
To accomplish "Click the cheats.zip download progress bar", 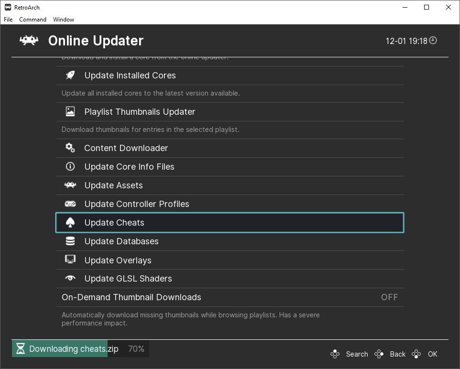I will pos(80,348).
